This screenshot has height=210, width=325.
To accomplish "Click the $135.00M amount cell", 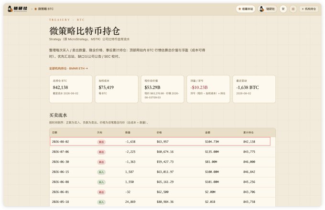I will tap(212, 152).
